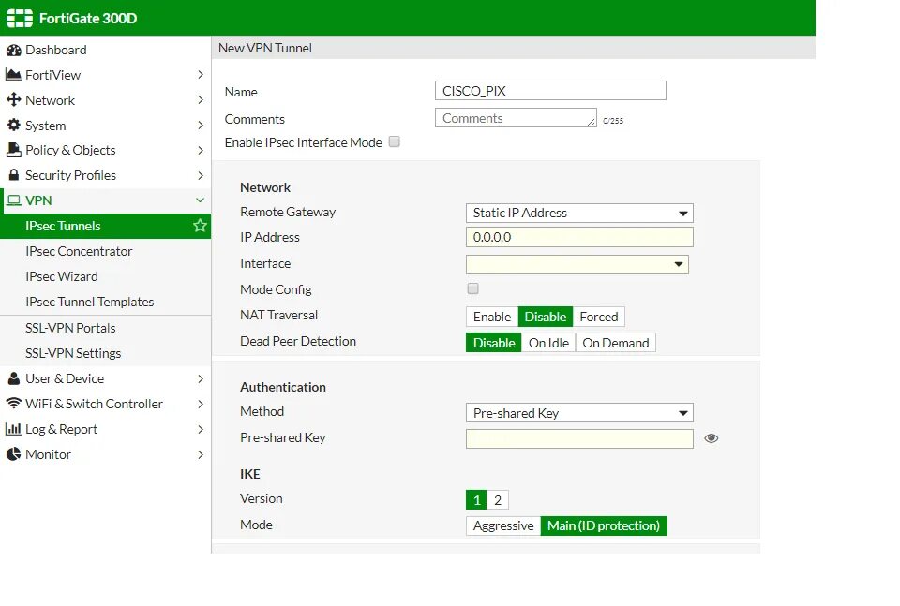Screen dimensions: 900x606
Task: Expand FortiView menu chevron
Action: point(201,75)
